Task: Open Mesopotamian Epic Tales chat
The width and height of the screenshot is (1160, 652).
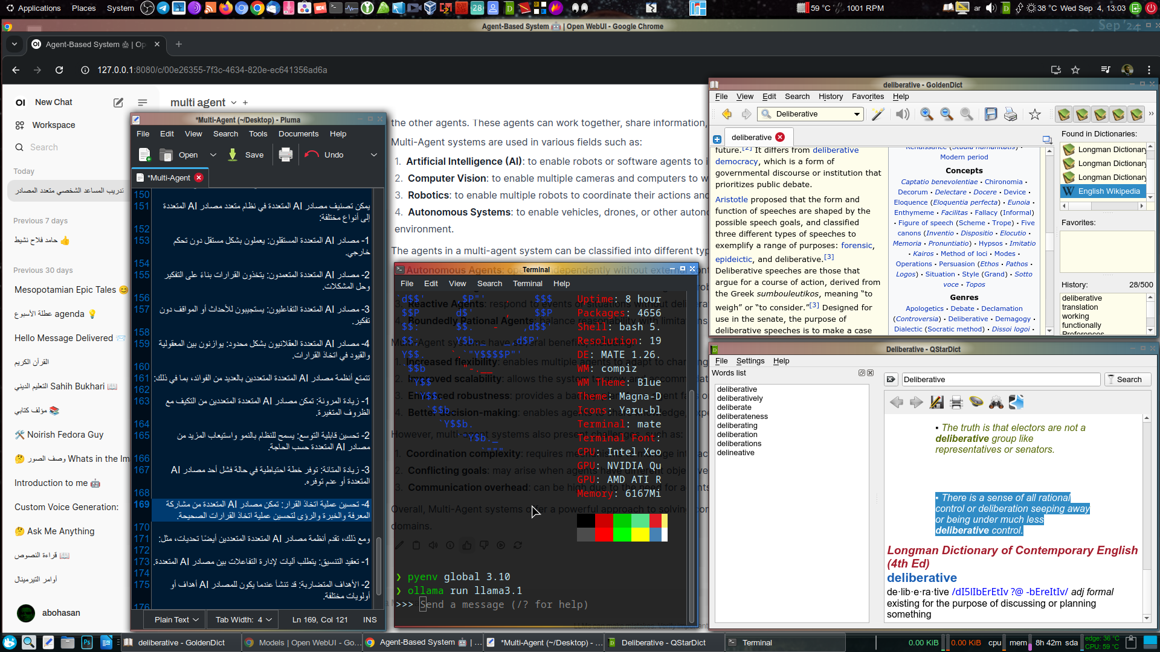Action: pyautogui.click(x=71, y=290)
